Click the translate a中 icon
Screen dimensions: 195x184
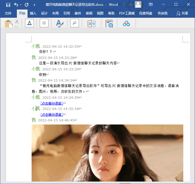92,23
